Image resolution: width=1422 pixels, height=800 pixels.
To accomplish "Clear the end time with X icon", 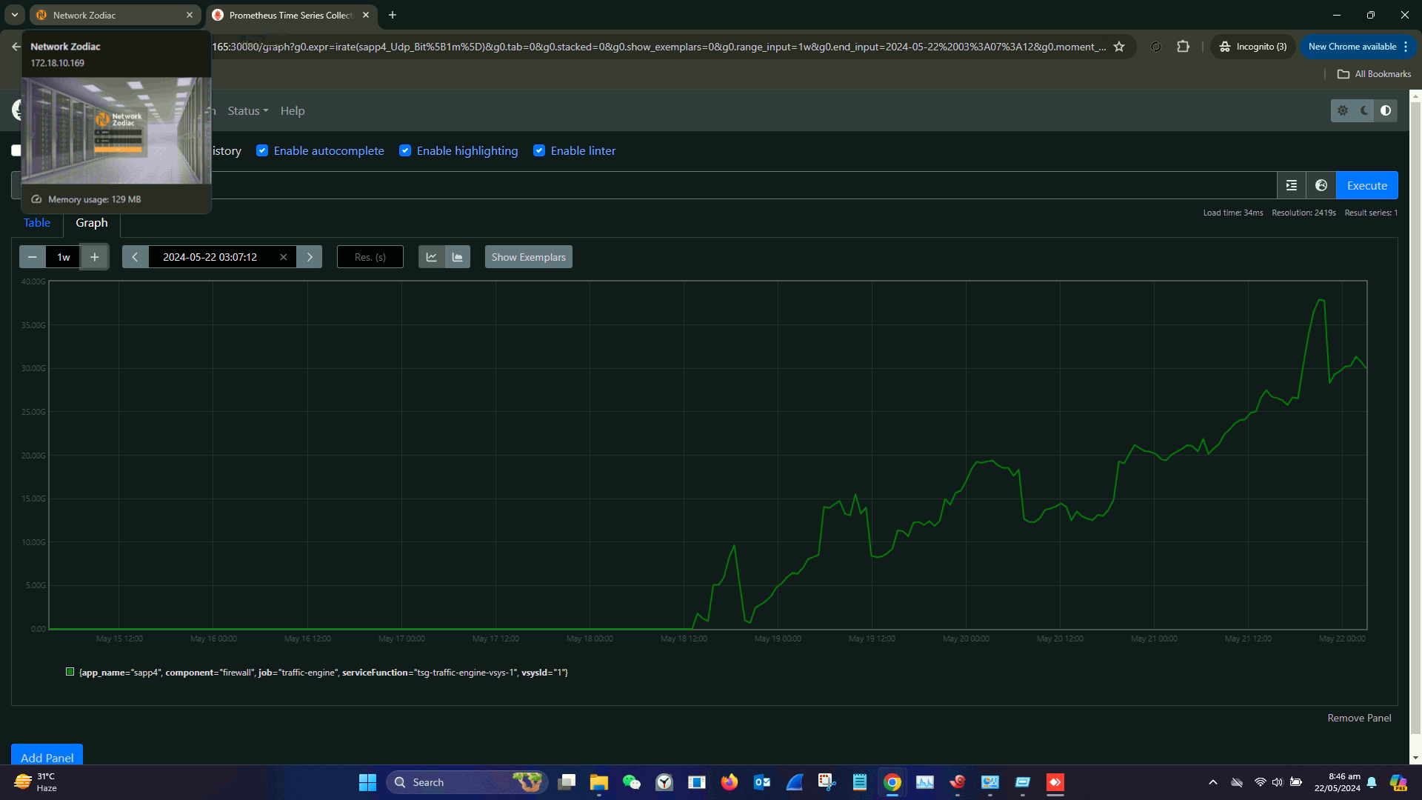I will tap(283, 257).
